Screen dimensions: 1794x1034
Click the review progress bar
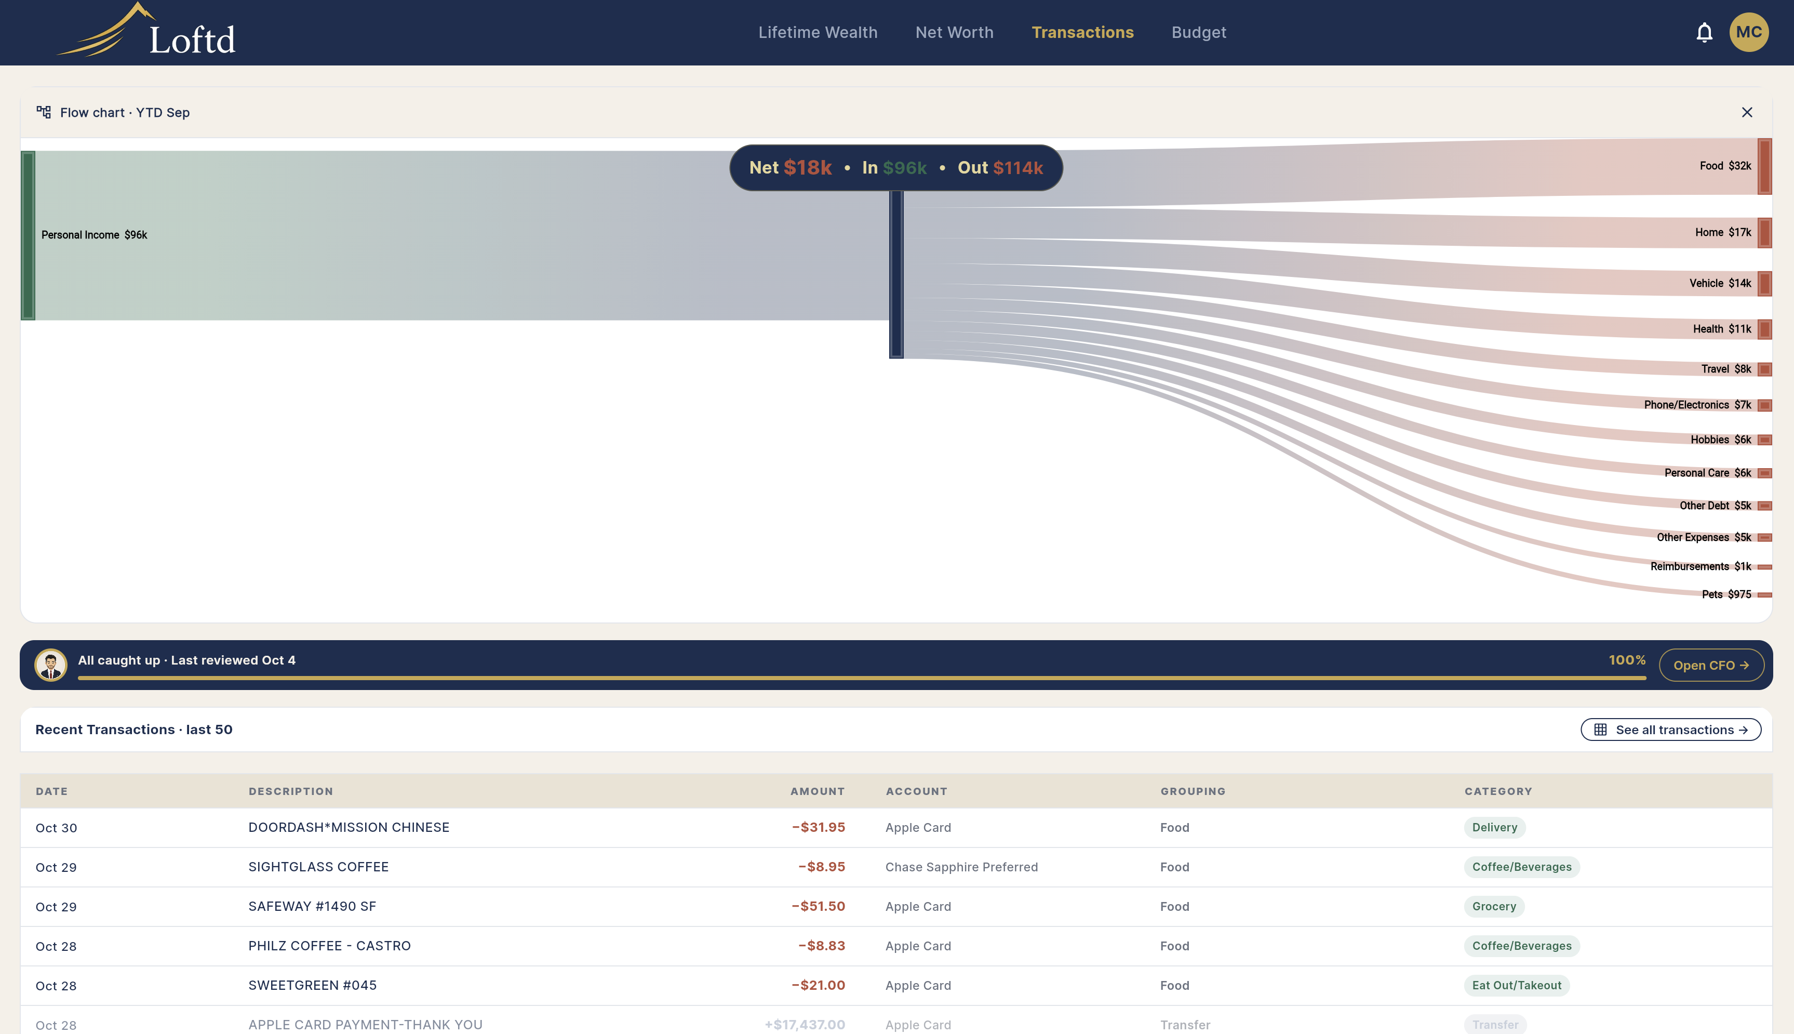coord(862,678)
